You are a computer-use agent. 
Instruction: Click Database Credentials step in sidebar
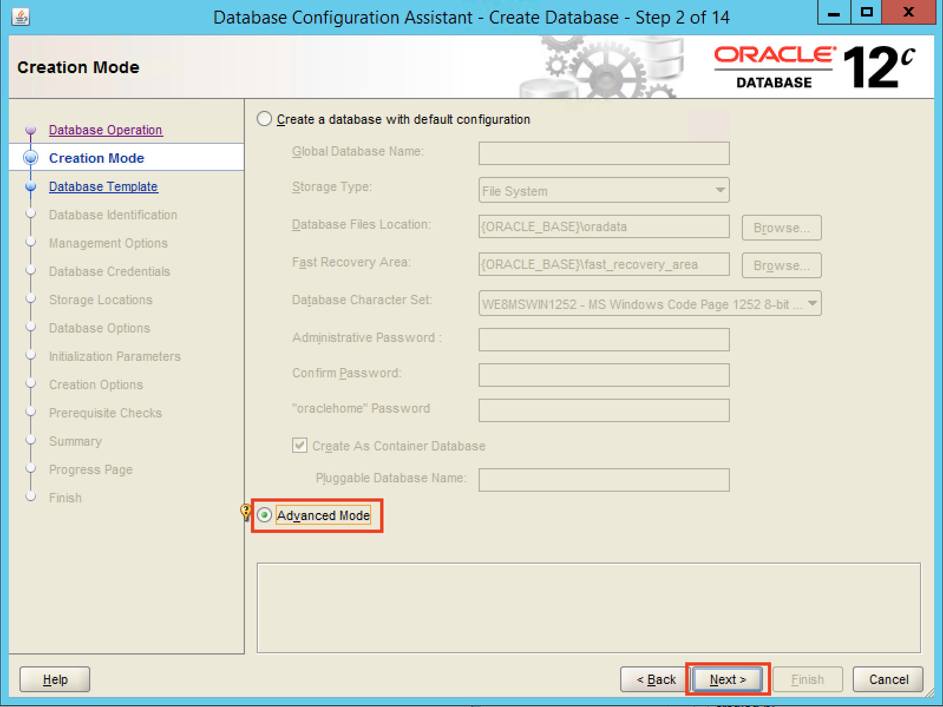coord(109,271)
